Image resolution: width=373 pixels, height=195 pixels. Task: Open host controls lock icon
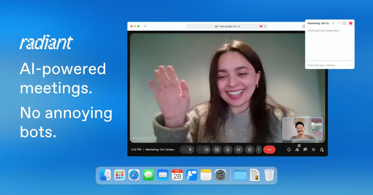pos(322,149)
